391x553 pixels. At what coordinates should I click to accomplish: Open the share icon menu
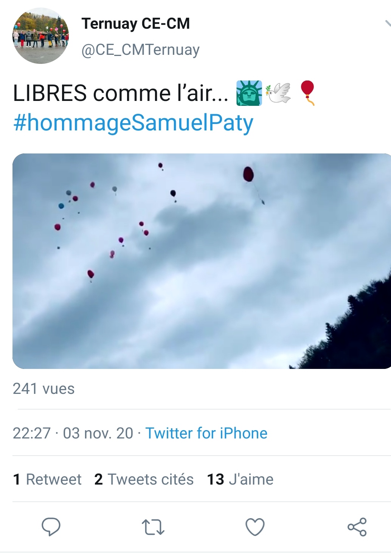point(357,527)
